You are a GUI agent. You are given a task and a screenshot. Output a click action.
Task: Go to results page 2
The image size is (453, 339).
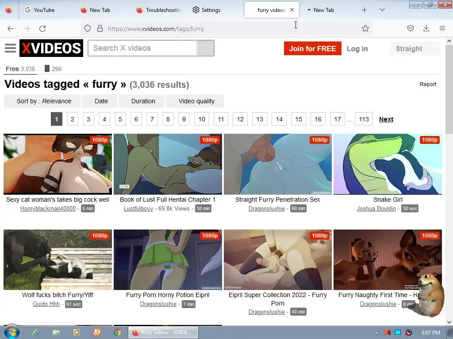[73, 119]
